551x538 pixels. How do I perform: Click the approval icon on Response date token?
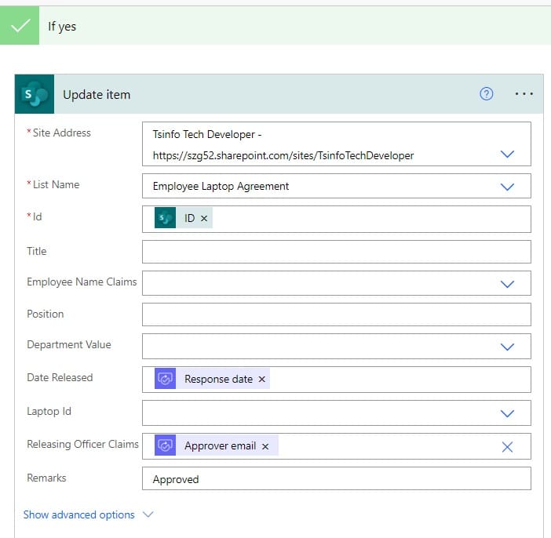(165, 379)
